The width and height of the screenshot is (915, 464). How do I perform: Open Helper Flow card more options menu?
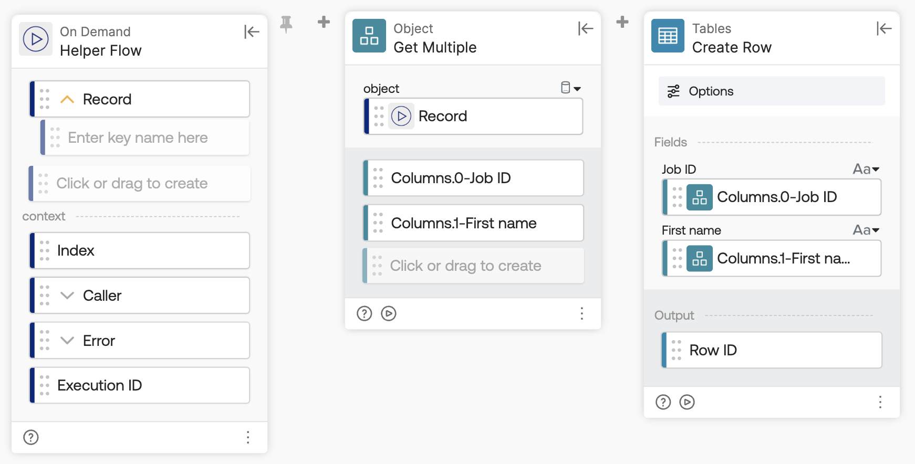tap(248, 437)
